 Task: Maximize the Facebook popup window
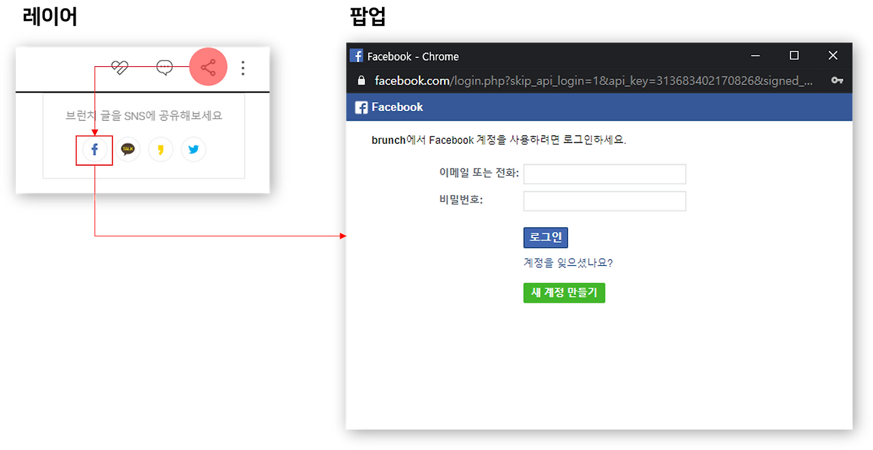pos(794,56)
